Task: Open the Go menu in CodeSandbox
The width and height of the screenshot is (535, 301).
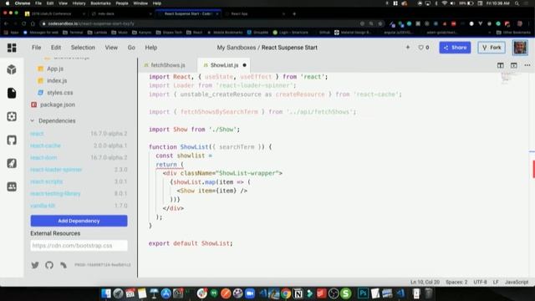Action: click(131, 48)
